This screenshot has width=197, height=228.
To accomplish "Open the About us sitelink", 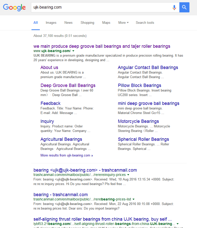I will tap(49, 67).
